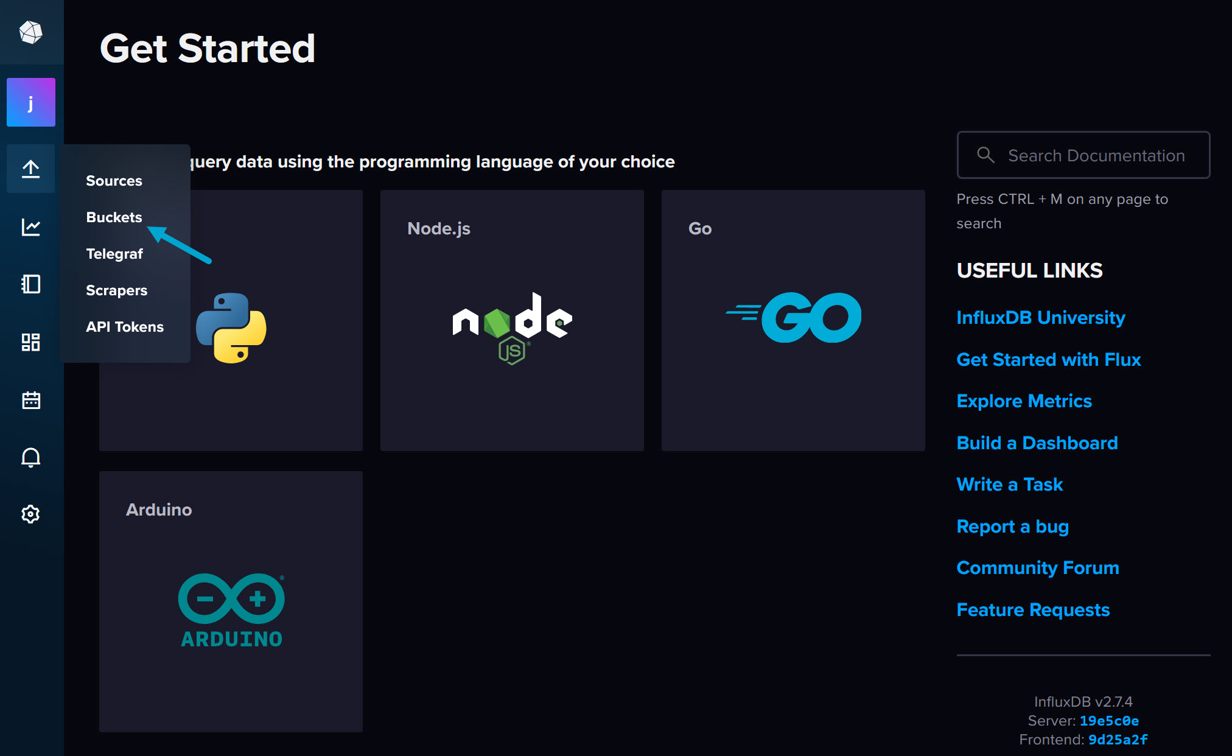Open API Tokens menu entry

click(x=125, y=327)
